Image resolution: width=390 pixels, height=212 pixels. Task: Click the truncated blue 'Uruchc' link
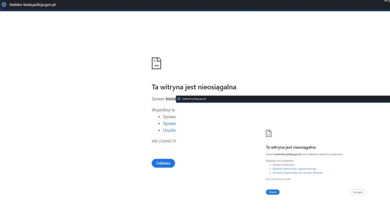coord(169,130)
